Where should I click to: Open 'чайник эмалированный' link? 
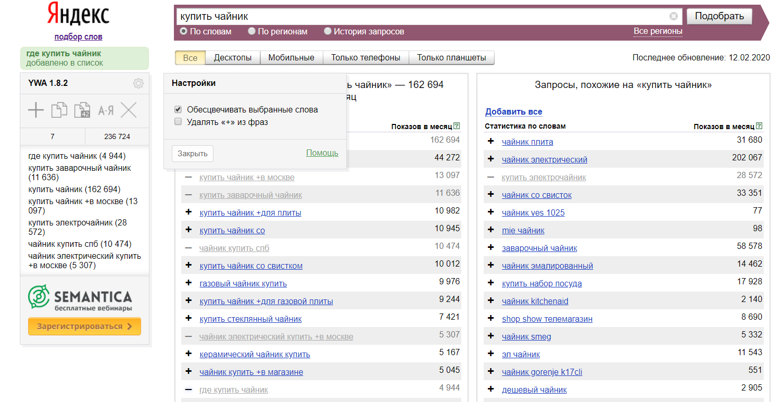coord(548,266)
